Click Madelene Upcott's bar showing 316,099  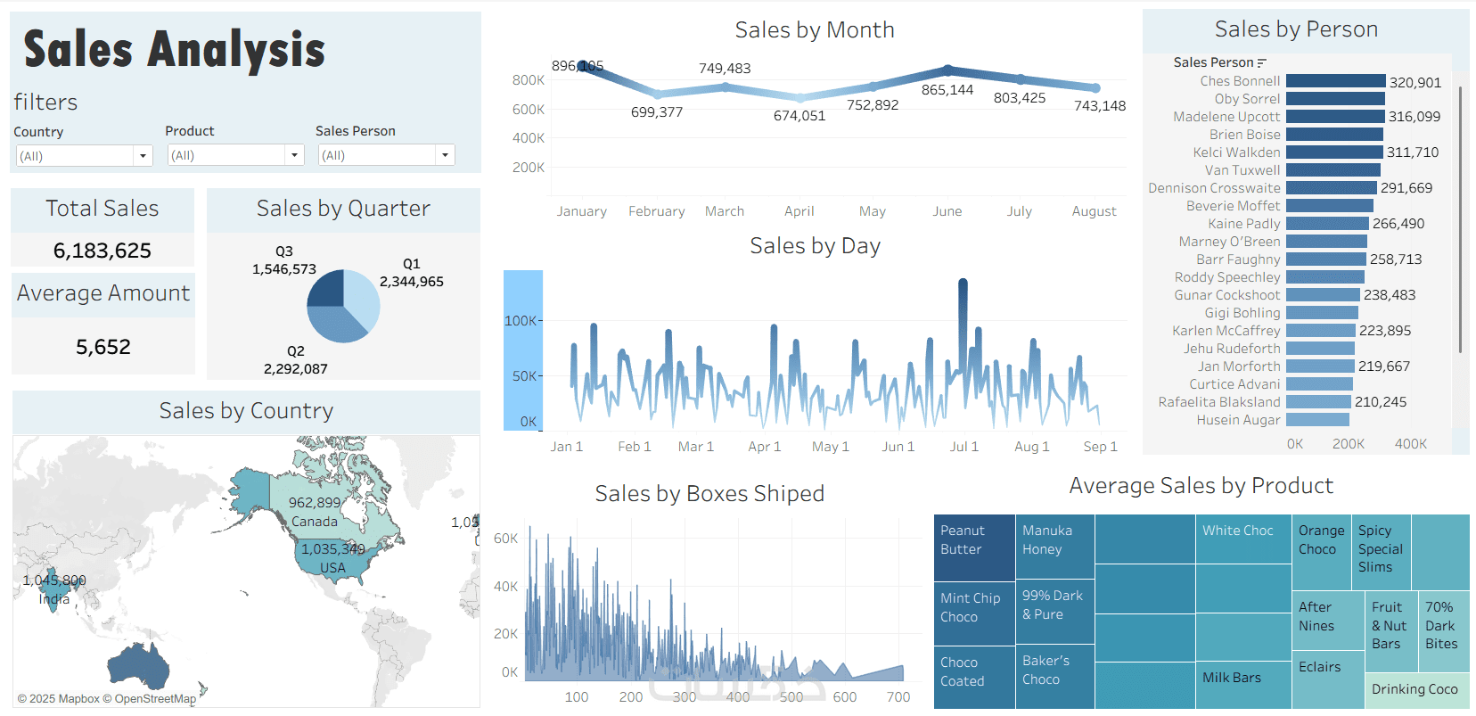coord(1335,117)
